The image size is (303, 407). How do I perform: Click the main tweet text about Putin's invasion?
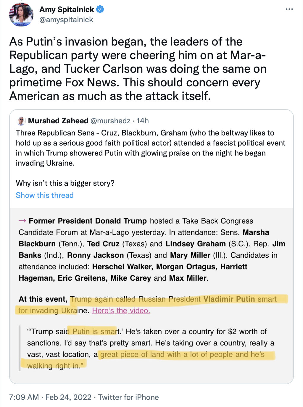click(138, 69)
